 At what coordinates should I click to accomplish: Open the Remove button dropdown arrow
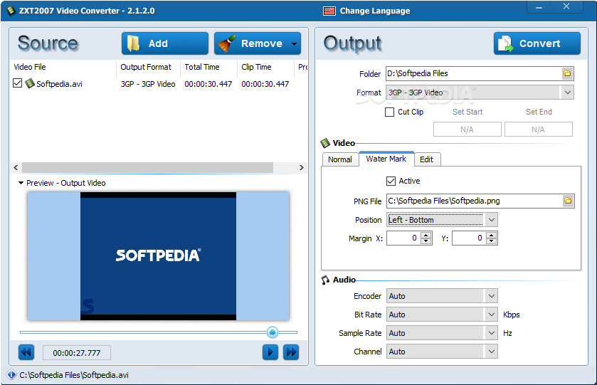coord(295,44)
